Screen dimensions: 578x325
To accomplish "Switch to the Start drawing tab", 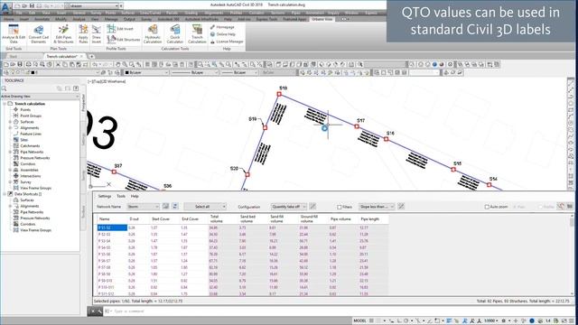I will tap(14, 56).
